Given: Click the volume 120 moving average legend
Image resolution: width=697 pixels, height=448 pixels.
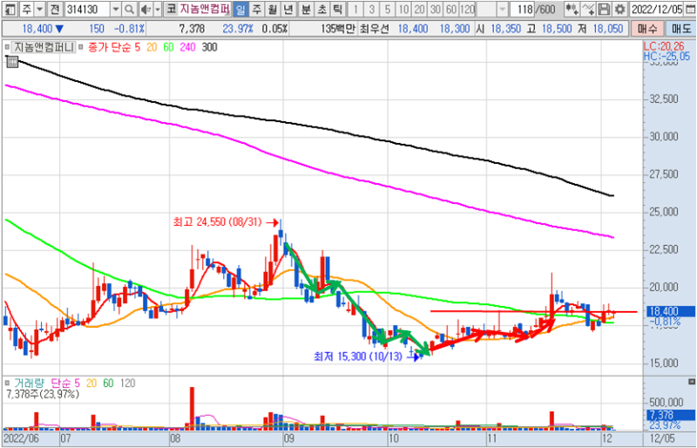Looking at the screenshot, I should coord(127,383).
